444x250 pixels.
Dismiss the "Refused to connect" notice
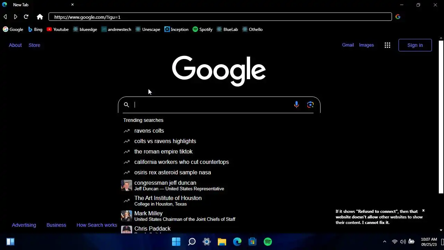pos(423,211)
